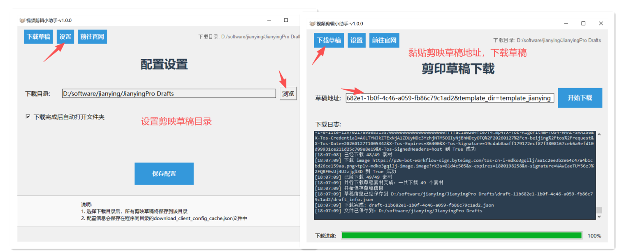This screenshot has height=251, width=617.
Task: Maximize the left window
Action: 286,20
